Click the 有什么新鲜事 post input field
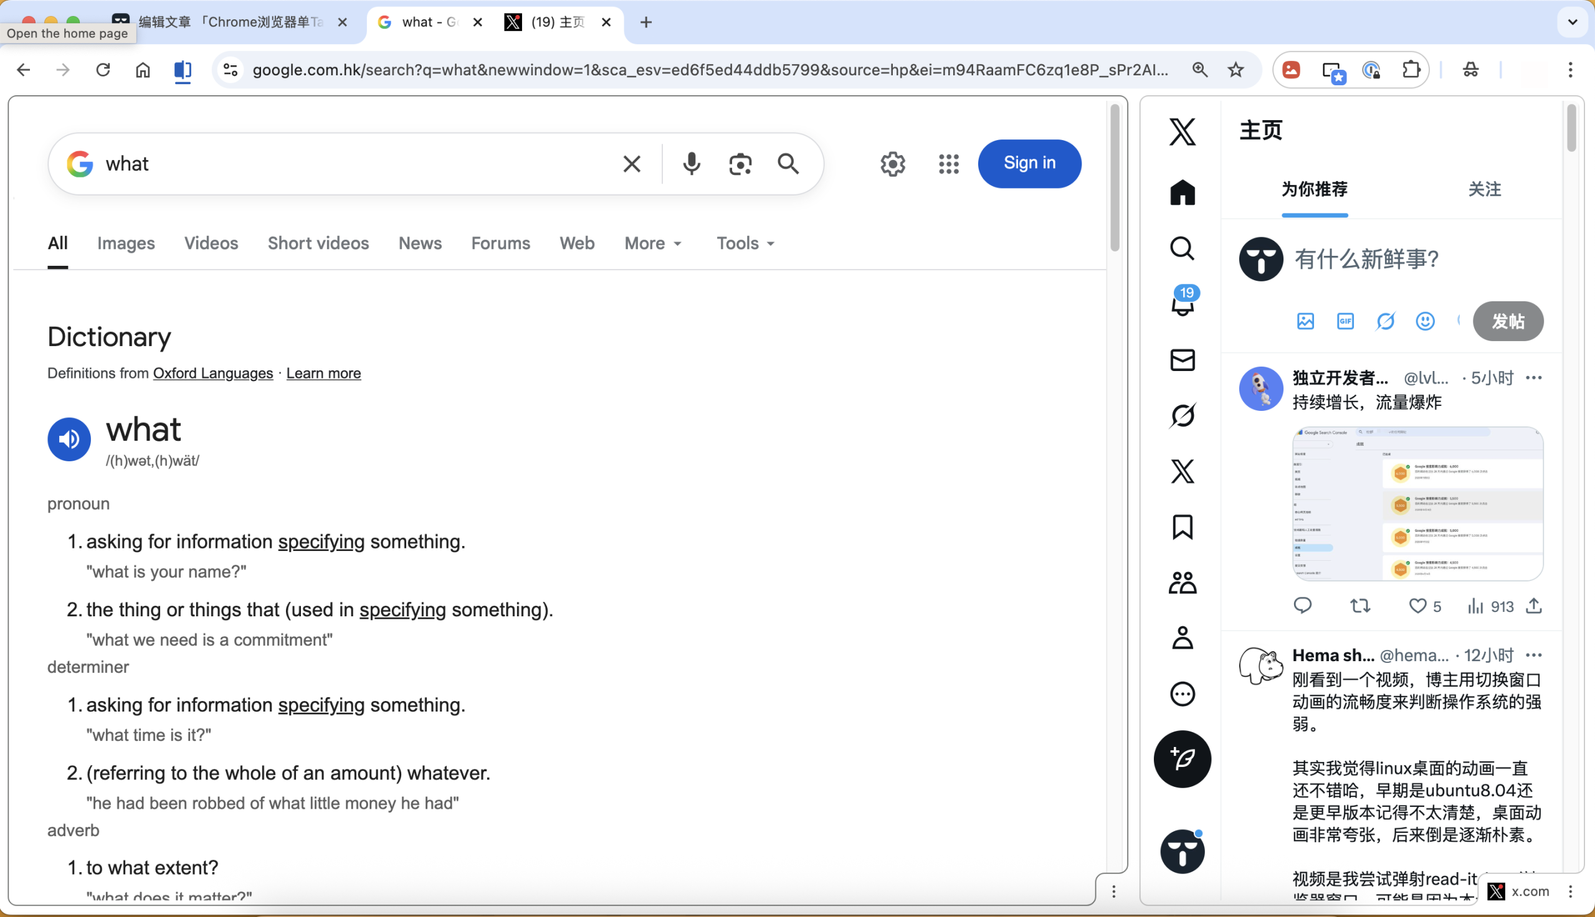Viewport: 1595px width, 917px height. (1366, 259)
